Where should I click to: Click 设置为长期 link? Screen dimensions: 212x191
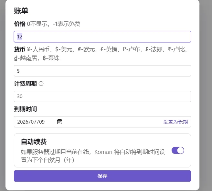(x=175, y=122)
